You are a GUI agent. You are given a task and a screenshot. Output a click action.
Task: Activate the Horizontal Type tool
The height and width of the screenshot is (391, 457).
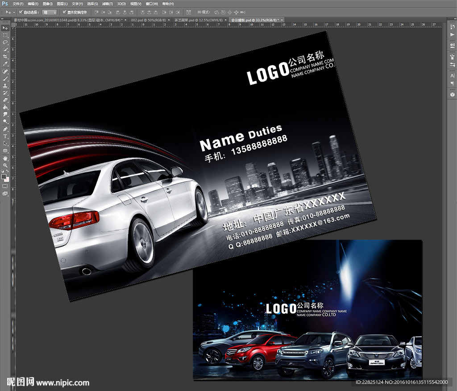(x=5, y=136)
